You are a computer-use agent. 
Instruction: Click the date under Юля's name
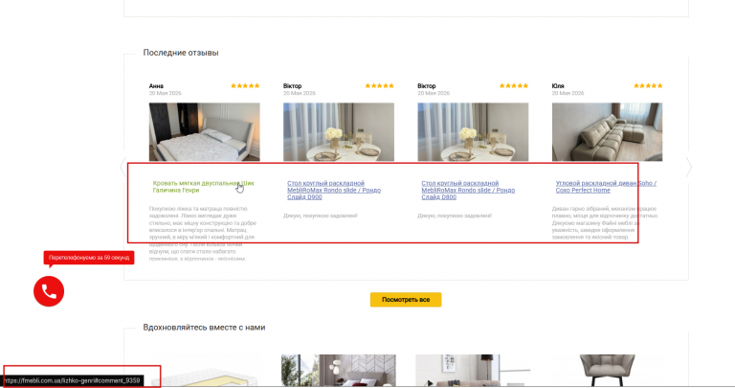point(568,93)
